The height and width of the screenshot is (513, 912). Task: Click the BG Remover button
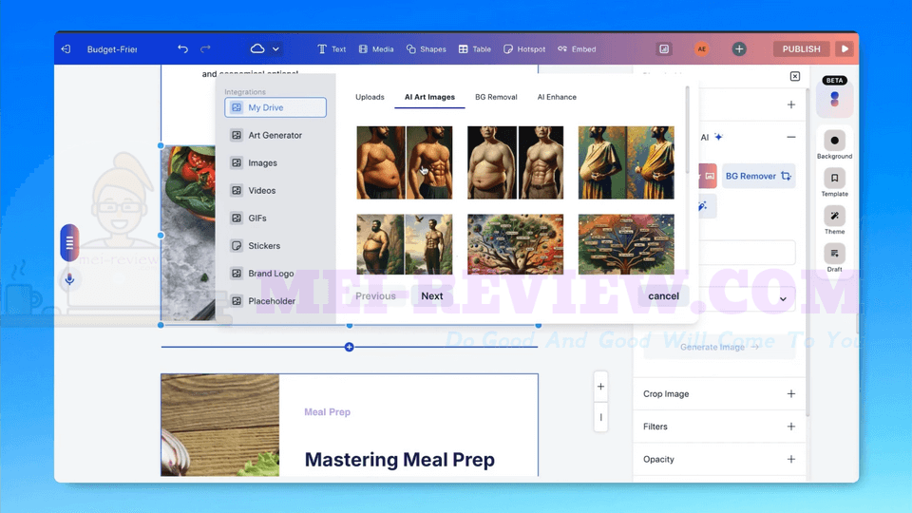coord(758,176)
